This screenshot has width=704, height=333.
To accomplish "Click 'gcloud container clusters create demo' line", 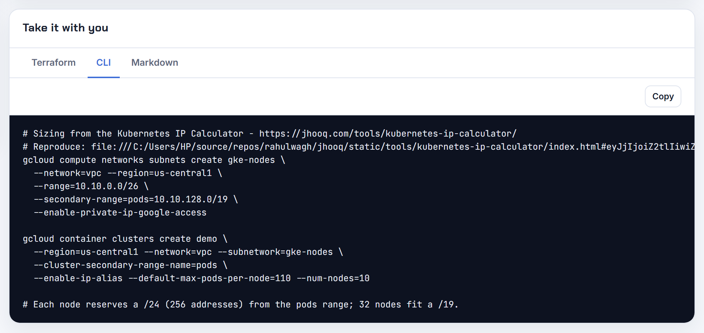I will coord(125,239).
